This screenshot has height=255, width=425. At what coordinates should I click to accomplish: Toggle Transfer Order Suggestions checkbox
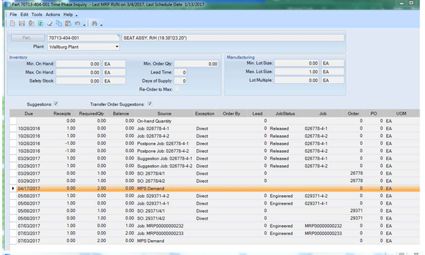[x=150, y=104]
